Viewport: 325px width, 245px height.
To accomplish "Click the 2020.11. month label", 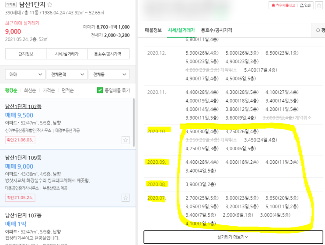I will 157,92.
